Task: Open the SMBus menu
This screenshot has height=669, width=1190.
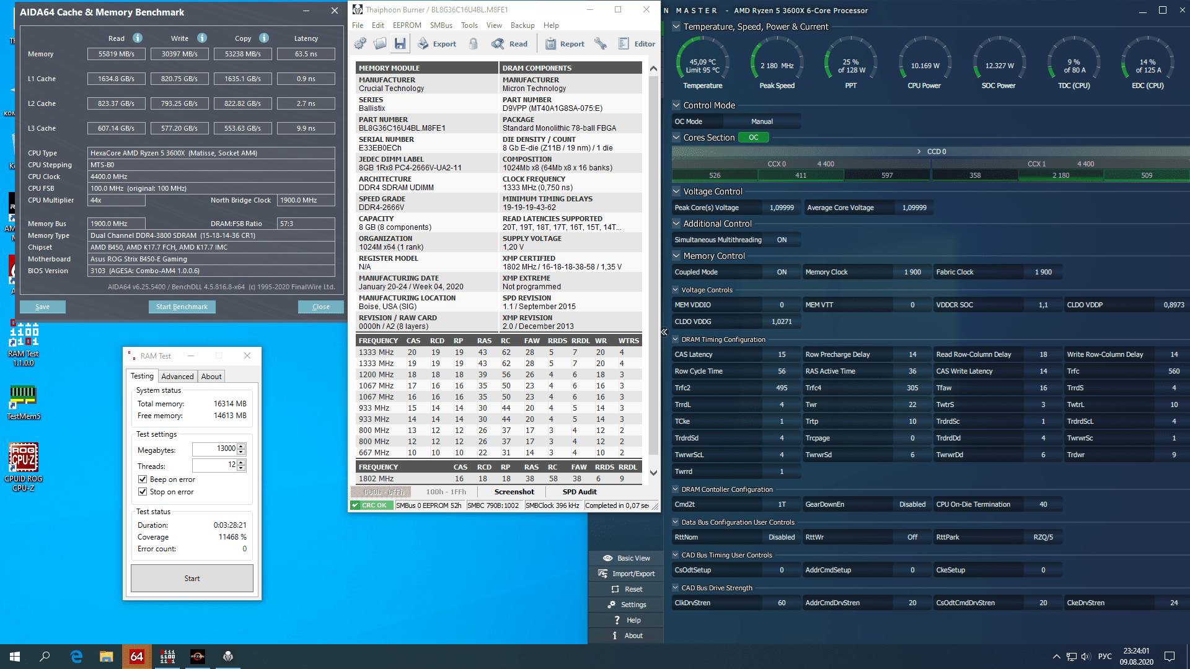Action: coord(441,25)
